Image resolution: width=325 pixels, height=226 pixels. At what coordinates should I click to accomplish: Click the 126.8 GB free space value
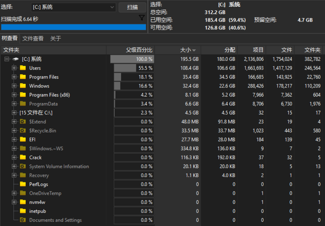click(215, 28)
